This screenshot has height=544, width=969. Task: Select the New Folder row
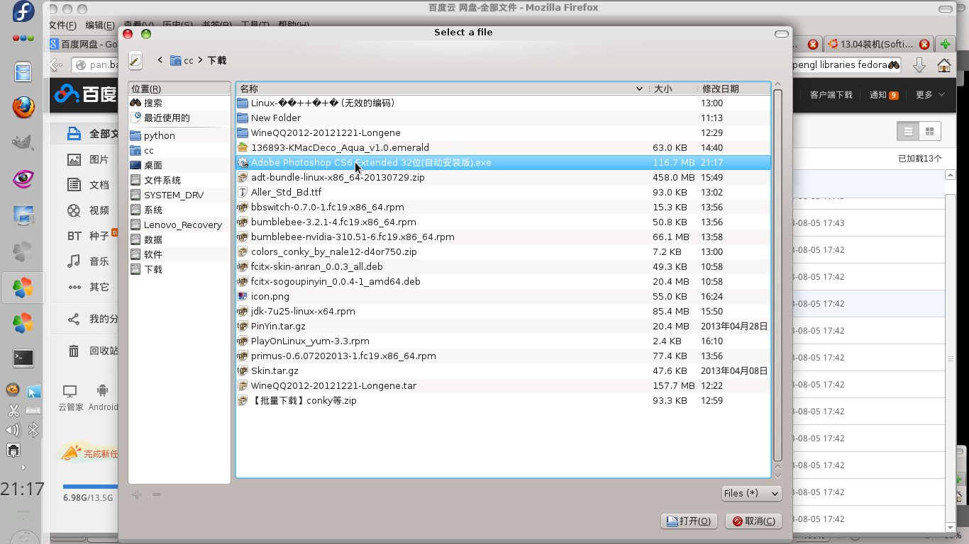coord(502,118)
